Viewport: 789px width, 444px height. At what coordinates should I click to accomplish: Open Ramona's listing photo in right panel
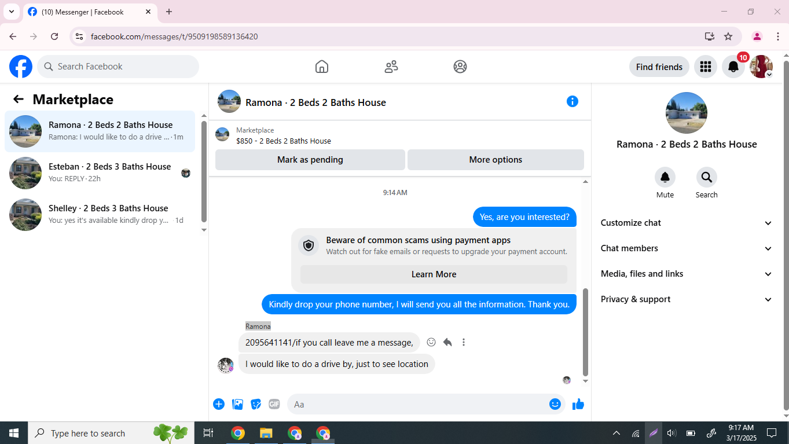click(687, 113)
